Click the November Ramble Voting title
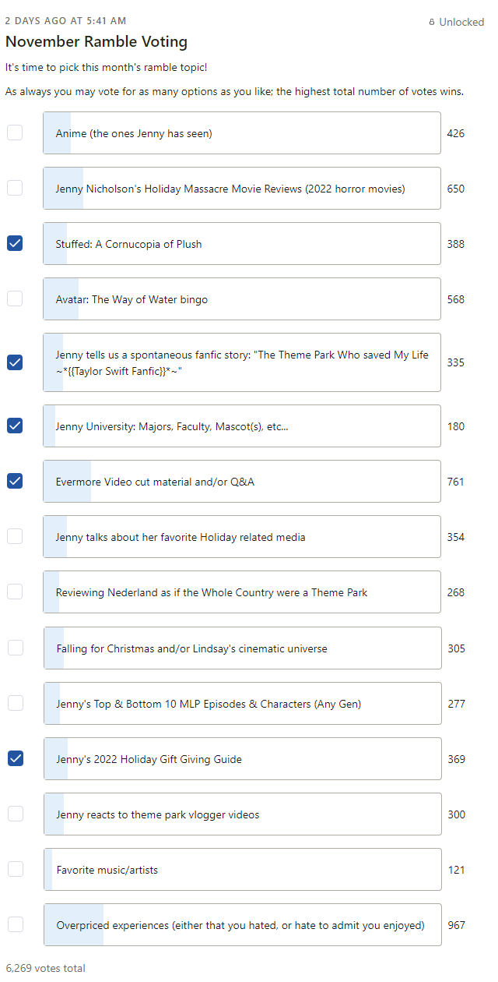This screenshot has height=982, width=498. (x=96, y=42)
